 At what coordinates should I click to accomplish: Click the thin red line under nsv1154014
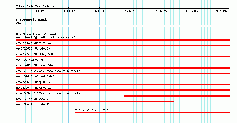tap(122, 107)
